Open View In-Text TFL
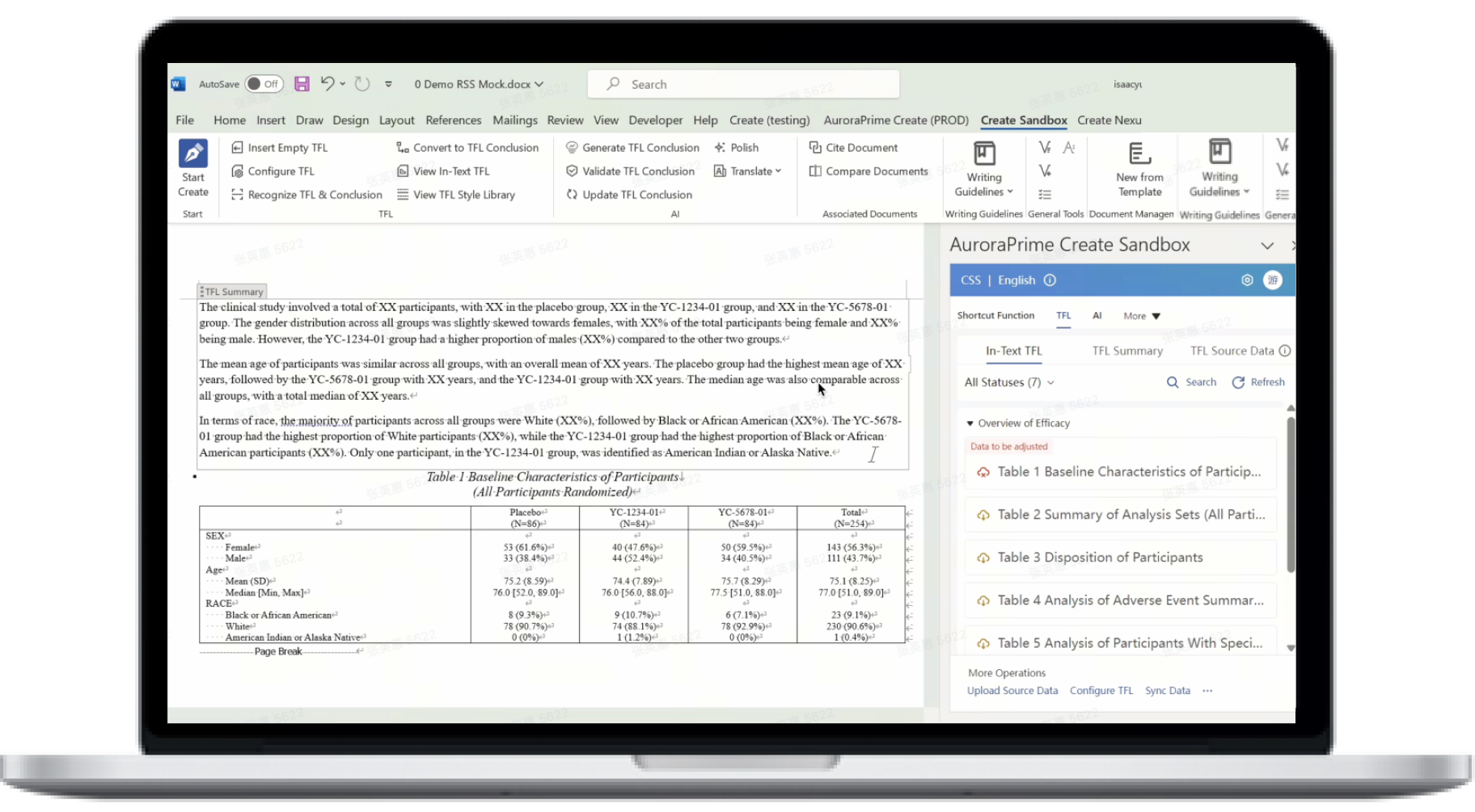 click(x=443, y=171)
